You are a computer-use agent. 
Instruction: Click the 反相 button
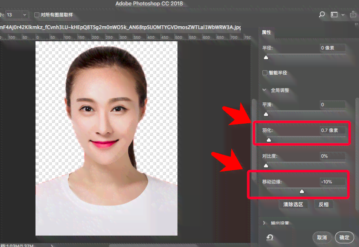(x=324, y=205)
